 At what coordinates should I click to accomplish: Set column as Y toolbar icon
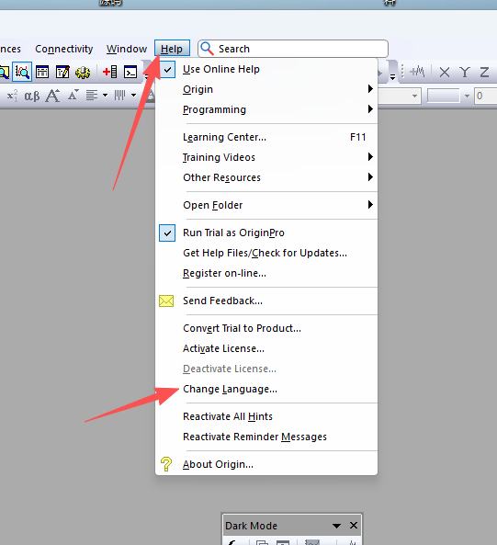tap(464, 73)
